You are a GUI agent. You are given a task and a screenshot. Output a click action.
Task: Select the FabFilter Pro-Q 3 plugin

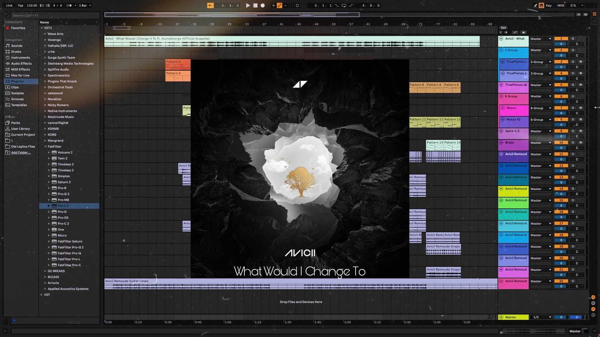[x=63, y=194]
